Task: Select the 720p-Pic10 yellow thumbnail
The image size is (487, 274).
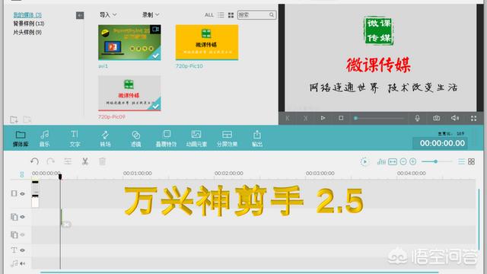Action: tap(207, 43)
